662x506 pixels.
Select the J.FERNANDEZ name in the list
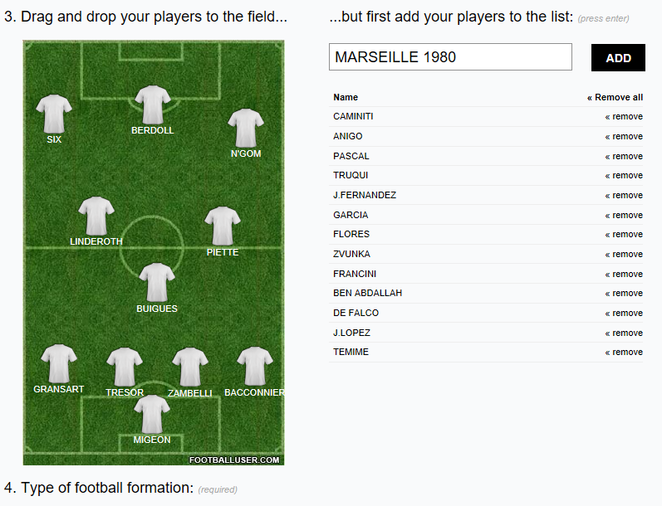(x=365, y=195)
